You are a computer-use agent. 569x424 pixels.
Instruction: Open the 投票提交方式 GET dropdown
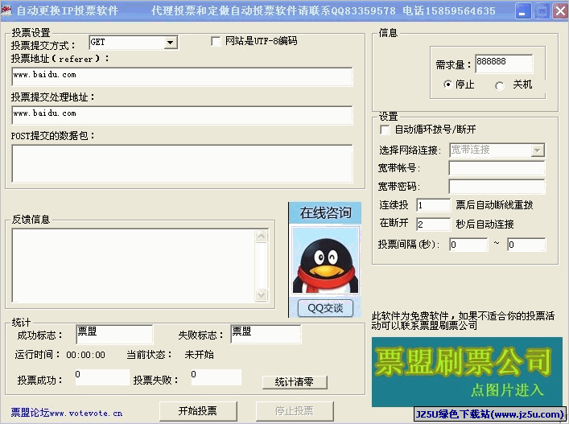170,43
